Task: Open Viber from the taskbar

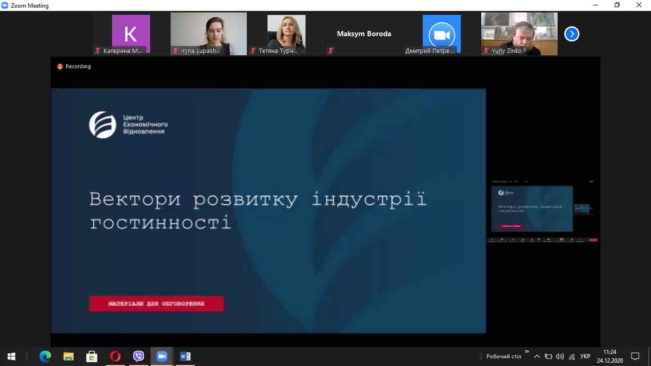Action: click(x=138, y=356)
